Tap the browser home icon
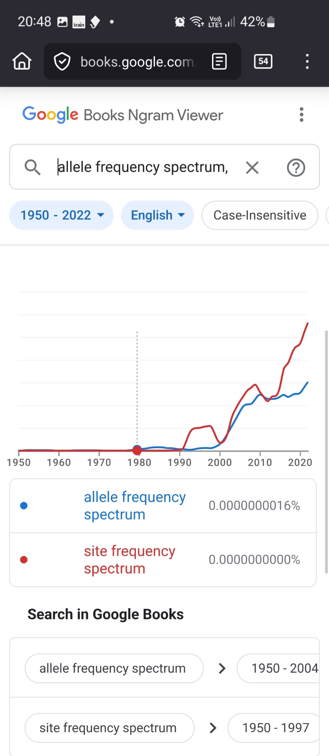 22,61
